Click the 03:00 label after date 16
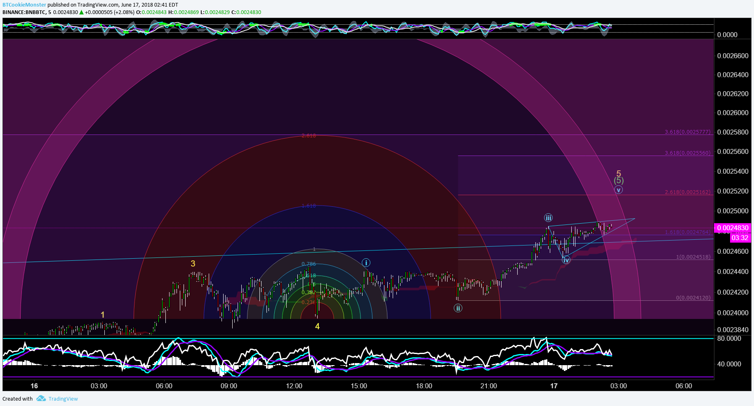The width and height of the screenshot is (754, 406). tap(99, 386)
